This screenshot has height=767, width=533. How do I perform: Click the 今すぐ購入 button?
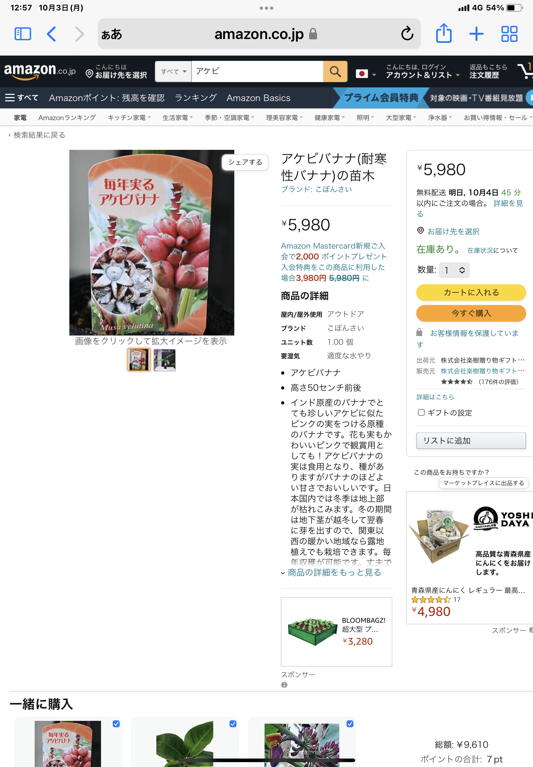[x=471, y=313]
